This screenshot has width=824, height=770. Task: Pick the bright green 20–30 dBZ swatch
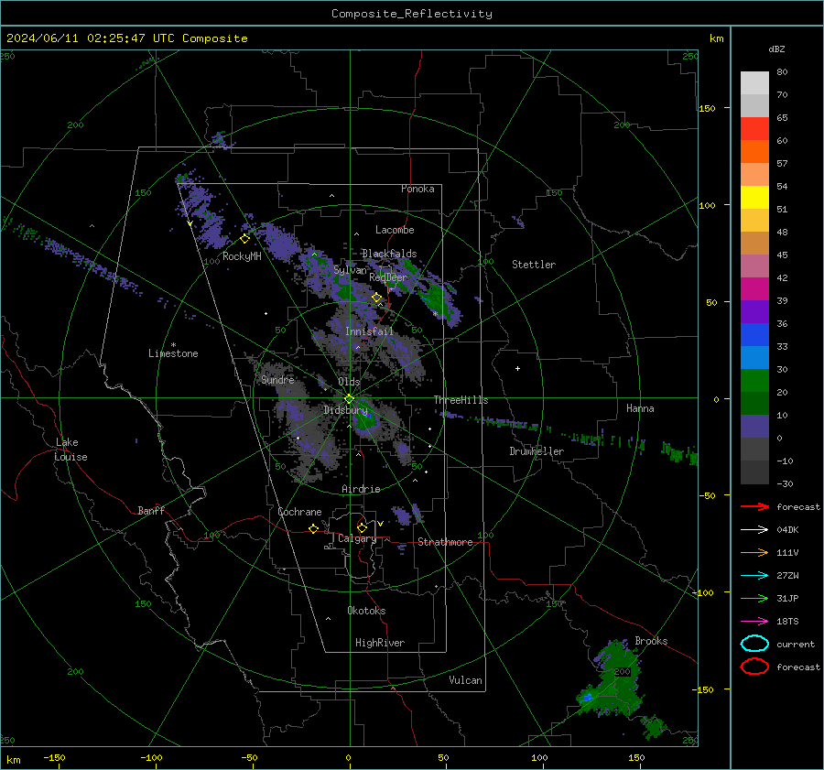pos(754,380)
